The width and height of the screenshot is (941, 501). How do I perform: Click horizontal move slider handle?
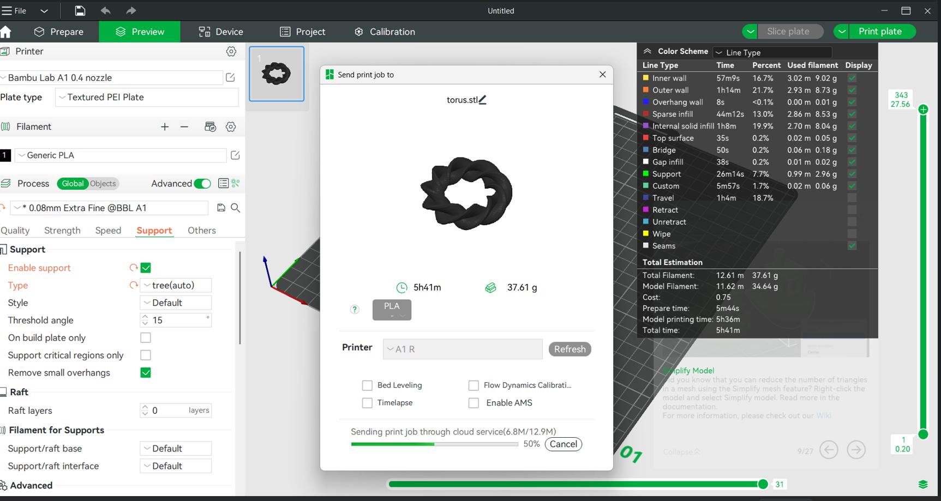click(763, 484)
